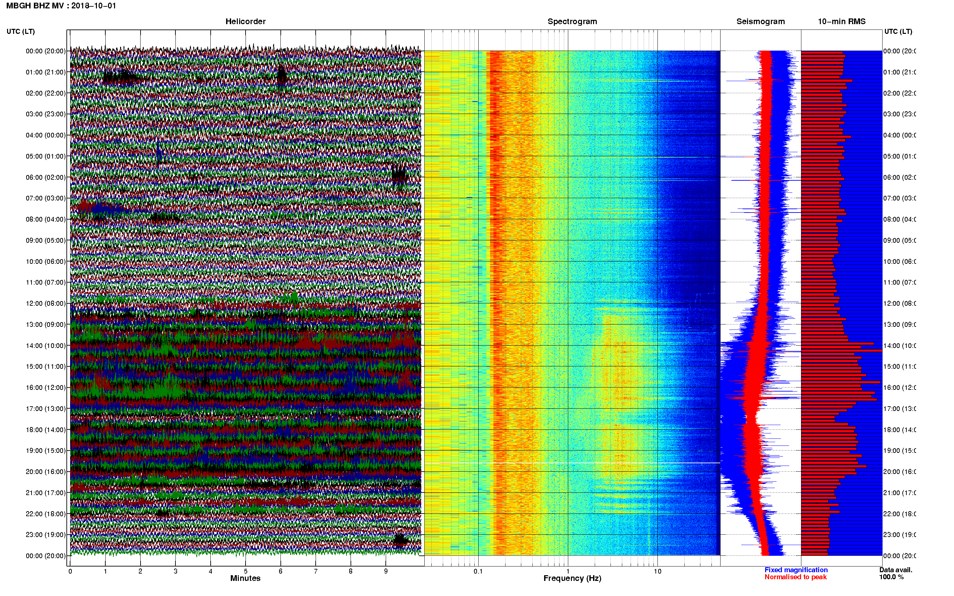Select the '10-min RMS' panel heading

click(x=841, y=21)
